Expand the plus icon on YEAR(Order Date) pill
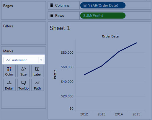The height and width of the screenshot is (120, 152). [85, 5]
